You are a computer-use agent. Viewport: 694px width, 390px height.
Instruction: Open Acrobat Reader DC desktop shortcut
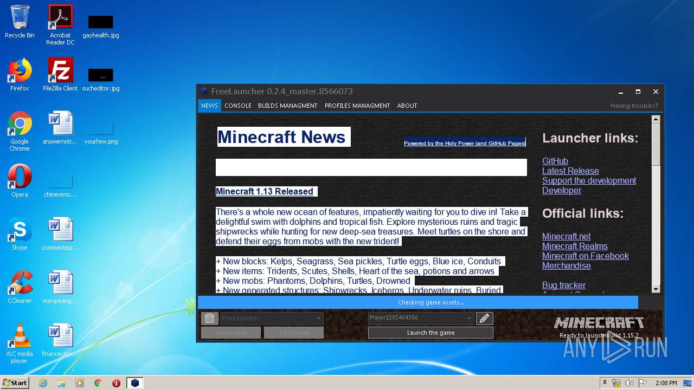[60, 25]
